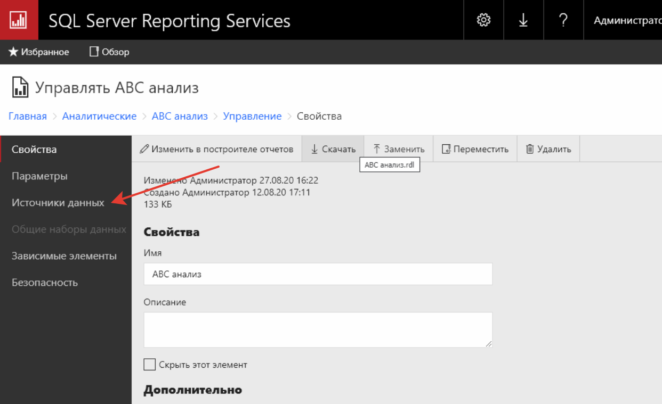Click into the Описание text area
The width and height of the screenshot is (662, 404).
[x=318, y=330]
